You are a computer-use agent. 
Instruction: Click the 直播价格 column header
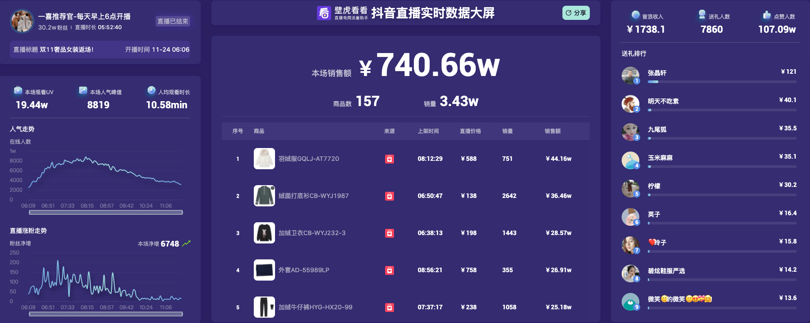click(470, 131)
